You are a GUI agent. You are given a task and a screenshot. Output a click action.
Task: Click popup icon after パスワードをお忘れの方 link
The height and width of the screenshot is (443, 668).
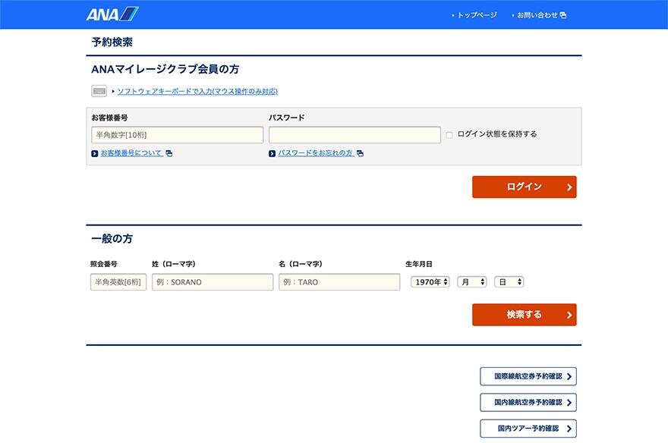pos(360,153)
